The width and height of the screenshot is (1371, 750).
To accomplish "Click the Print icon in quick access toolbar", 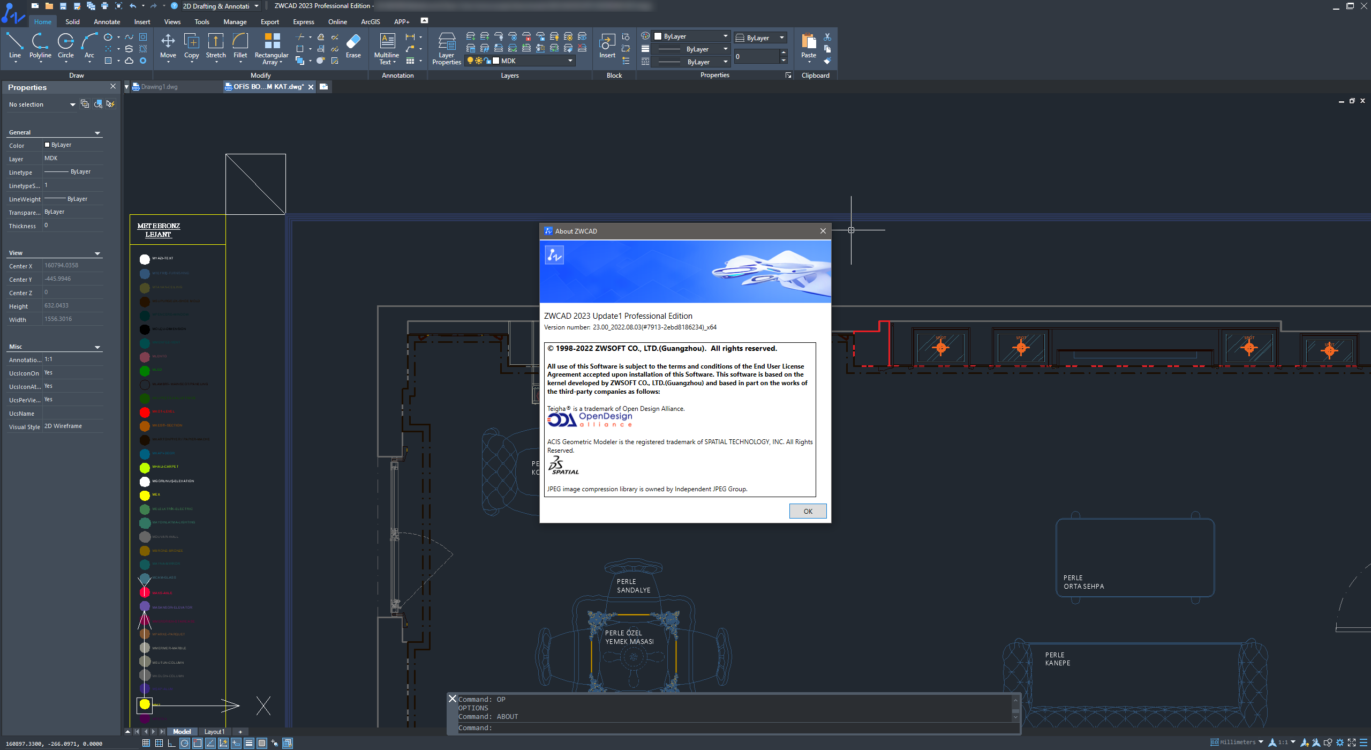I will pyautogui.click(x=104, y=6).
